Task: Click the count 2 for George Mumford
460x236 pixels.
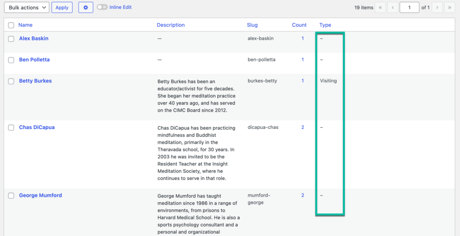Action: (303, 196)
